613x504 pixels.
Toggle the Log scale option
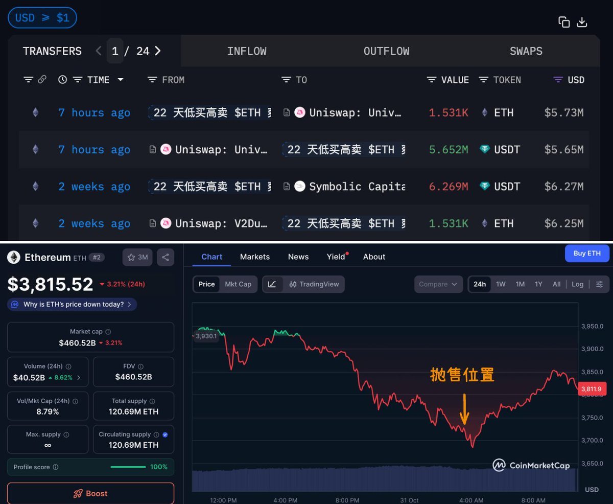click(577, 284)
